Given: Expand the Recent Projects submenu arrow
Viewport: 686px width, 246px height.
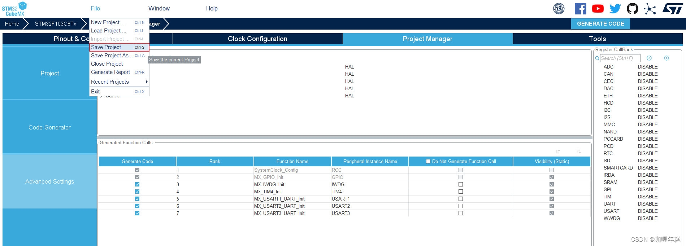Looking at the screenshot, I should pos(147,82).
